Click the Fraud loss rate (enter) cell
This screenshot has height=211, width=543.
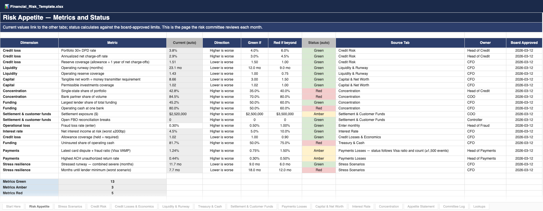pyautogui.click(x=112, y=126)
